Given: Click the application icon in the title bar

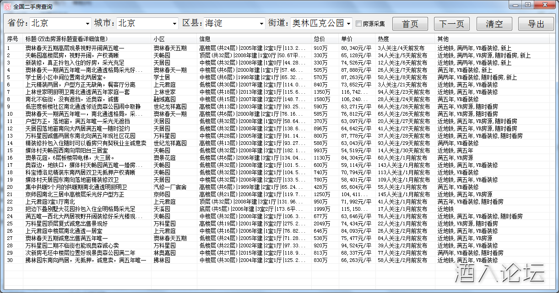Looking at the screenshot, I should (x=7, y=5).
